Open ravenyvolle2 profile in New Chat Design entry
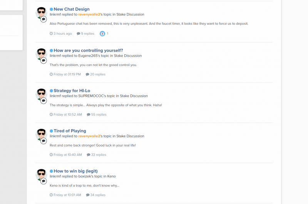 (89, 14)
